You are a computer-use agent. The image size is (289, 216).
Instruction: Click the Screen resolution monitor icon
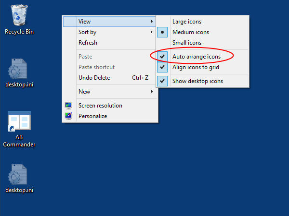click(x=69, y=106)
